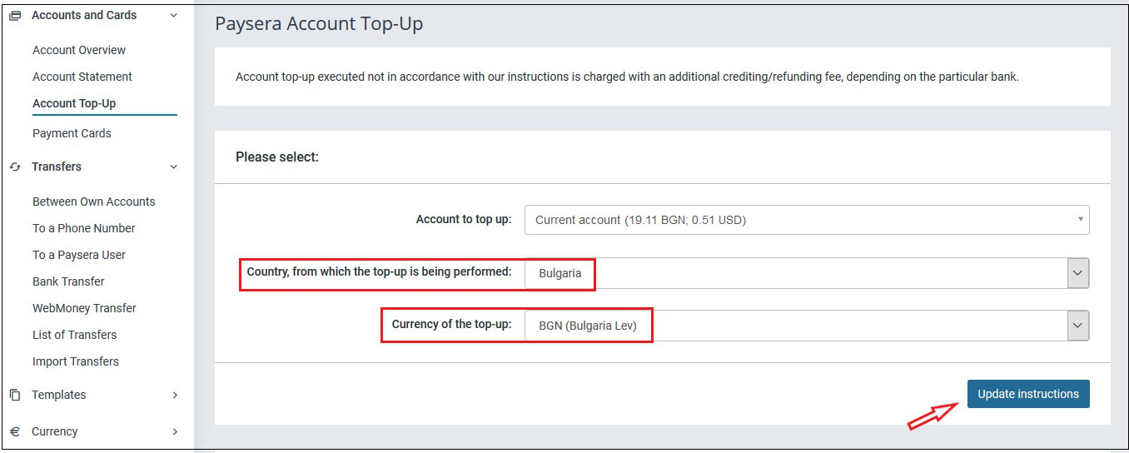Click the Templates copy icon

click(x=15, y=395)
